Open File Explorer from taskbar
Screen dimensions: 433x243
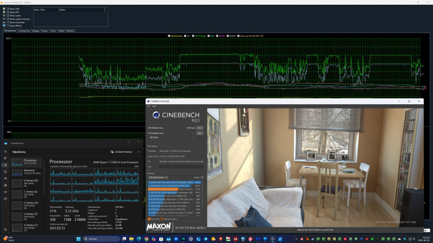click(x=132, y=239)
